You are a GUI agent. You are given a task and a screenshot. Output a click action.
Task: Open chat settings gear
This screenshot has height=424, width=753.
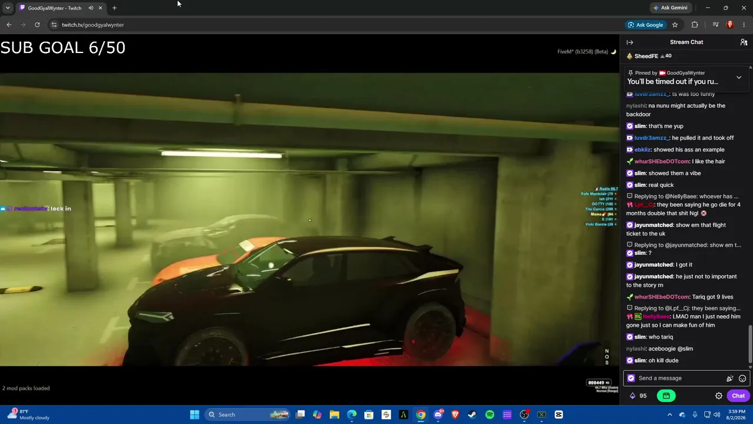pos(718,396)
